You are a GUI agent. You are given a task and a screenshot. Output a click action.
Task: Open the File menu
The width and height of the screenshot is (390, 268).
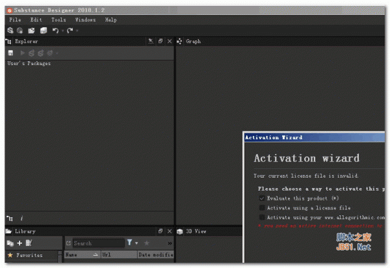coord(15,20)
